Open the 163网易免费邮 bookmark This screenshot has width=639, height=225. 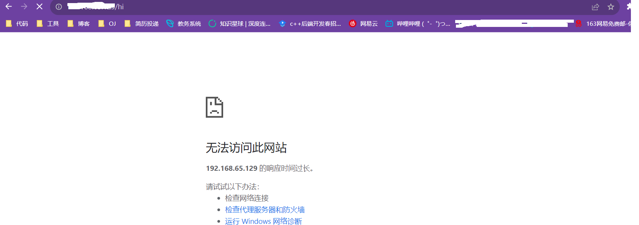(x=603, y=24)
